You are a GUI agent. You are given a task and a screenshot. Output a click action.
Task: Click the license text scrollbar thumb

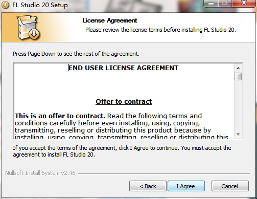(x=238, y=76)
